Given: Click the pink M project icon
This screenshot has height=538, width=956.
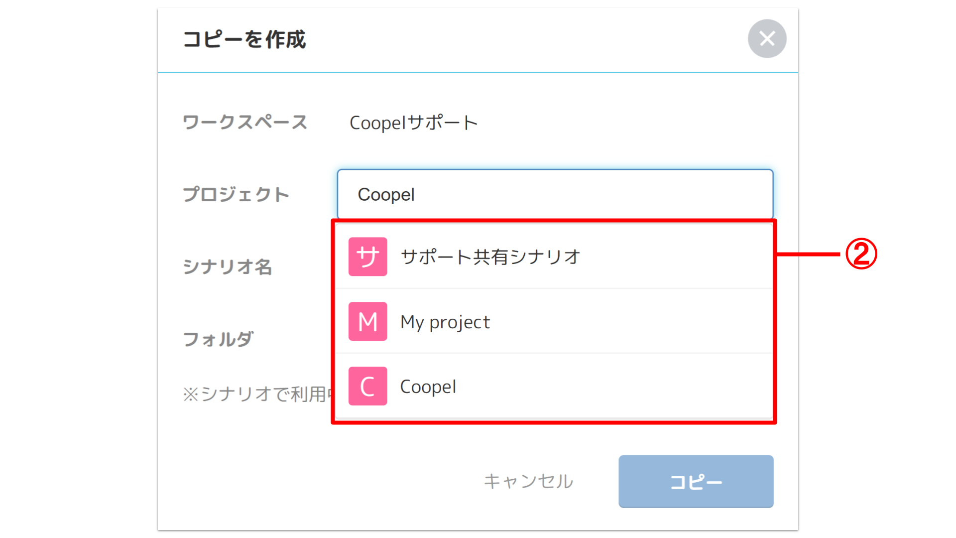Looking at the screenshot, I should [x=367, y=321].
